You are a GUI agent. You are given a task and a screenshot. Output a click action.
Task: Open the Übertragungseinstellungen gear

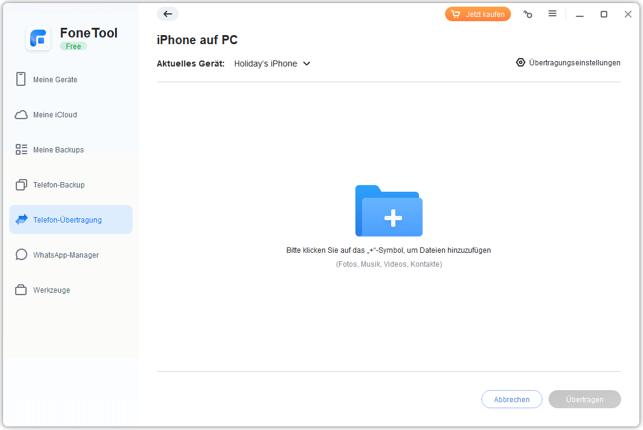coord(520,62)
